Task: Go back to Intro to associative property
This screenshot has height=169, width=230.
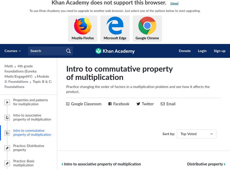Action: point(101,164)
